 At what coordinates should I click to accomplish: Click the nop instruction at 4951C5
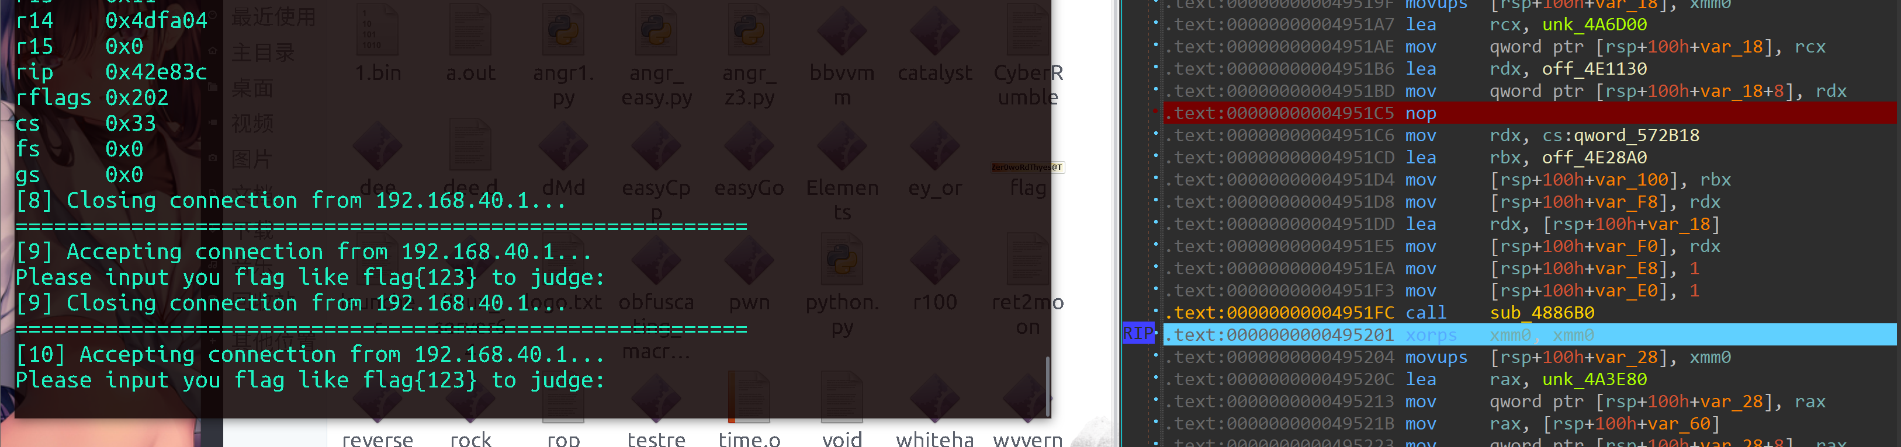click(1420, 113)
